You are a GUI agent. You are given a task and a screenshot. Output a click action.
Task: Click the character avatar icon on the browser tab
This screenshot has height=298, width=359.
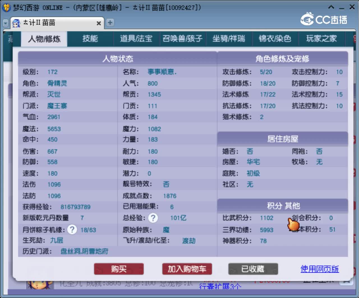pos(16,23)
